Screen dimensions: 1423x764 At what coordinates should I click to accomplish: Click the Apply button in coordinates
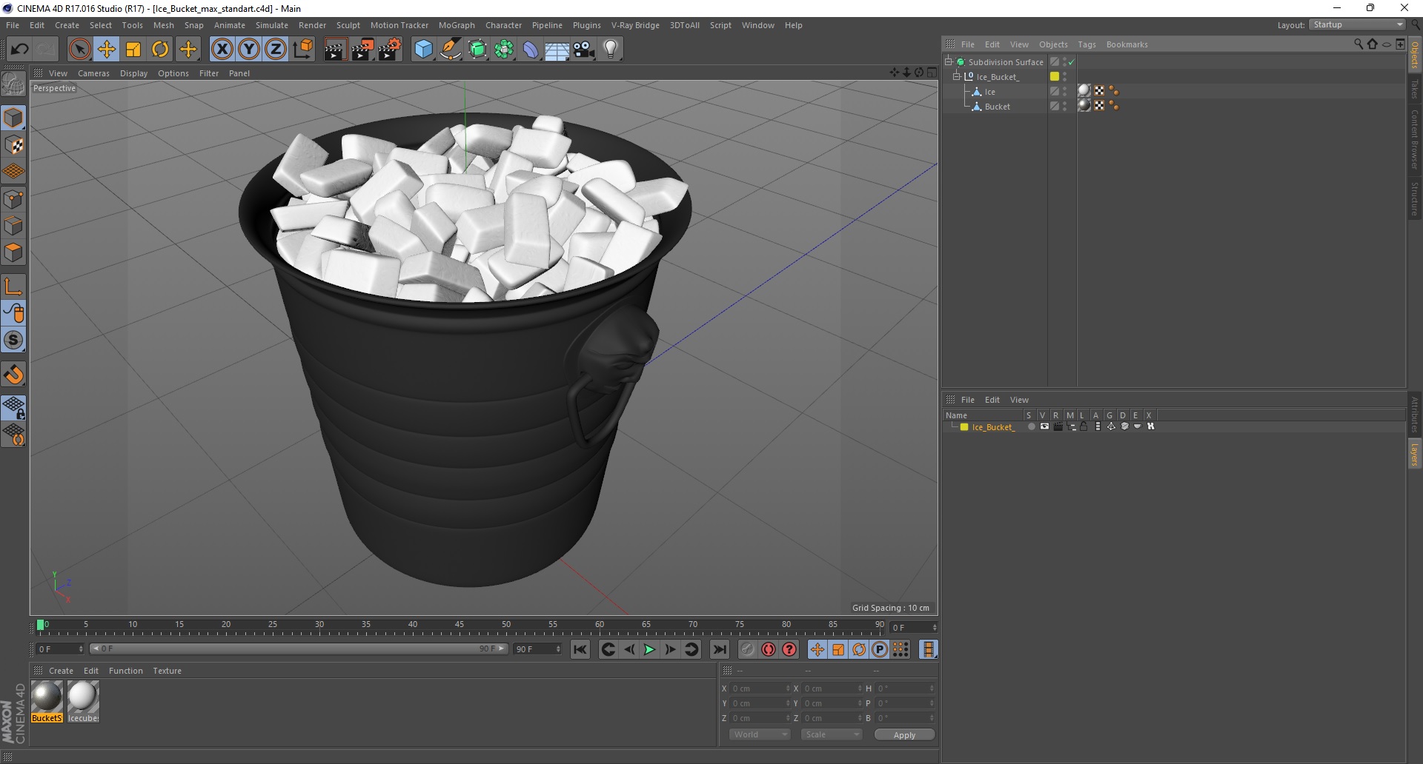click(904, 735)
